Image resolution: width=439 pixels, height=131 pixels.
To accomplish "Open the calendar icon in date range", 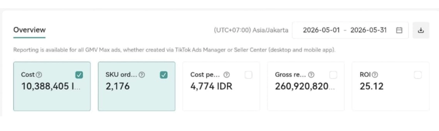I will tap(399, 30).
